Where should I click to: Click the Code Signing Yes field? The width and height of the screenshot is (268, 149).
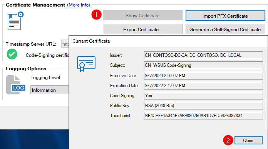(x=203, y=96)
